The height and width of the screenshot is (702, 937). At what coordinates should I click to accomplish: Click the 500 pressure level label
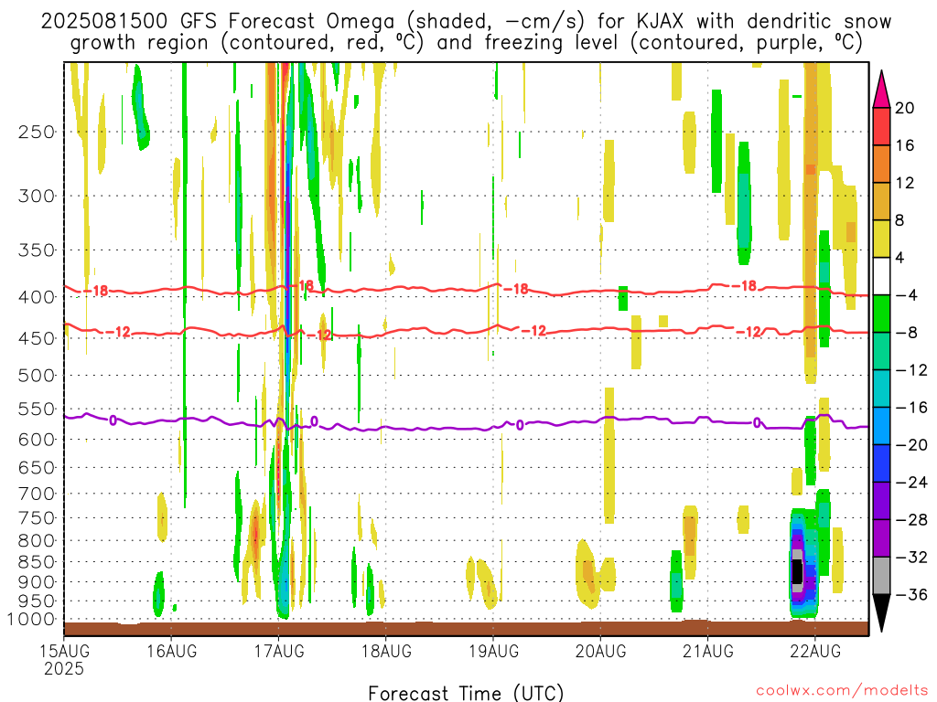[37, 376]
